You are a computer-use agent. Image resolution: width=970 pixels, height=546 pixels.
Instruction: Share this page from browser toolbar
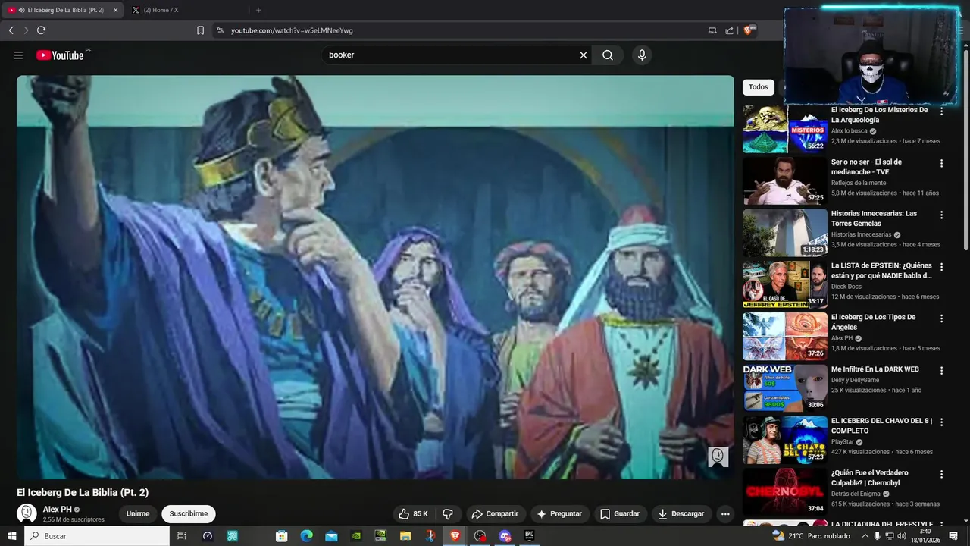[729, 30]
